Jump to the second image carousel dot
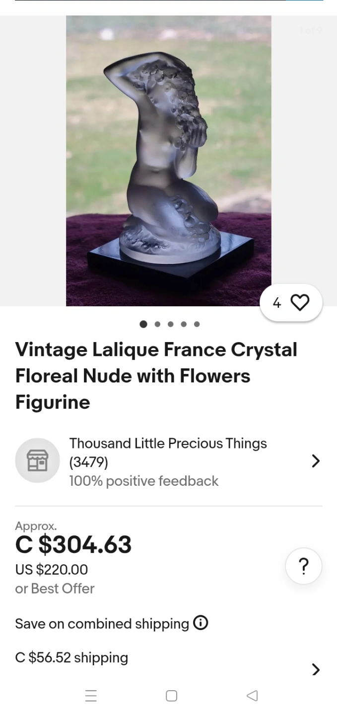 (157, 324)
